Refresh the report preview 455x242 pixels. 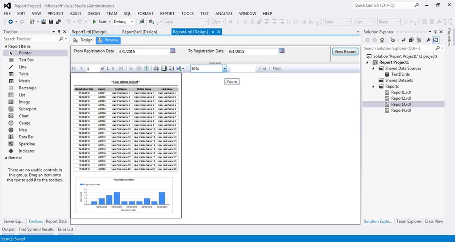coord(146,69)
